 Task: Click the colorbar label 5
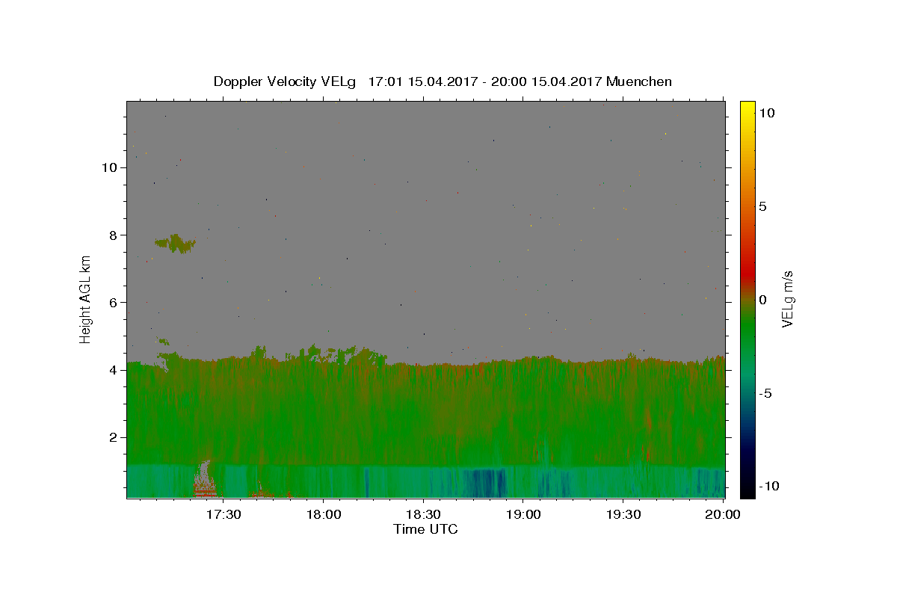click(x=762, y=206)
